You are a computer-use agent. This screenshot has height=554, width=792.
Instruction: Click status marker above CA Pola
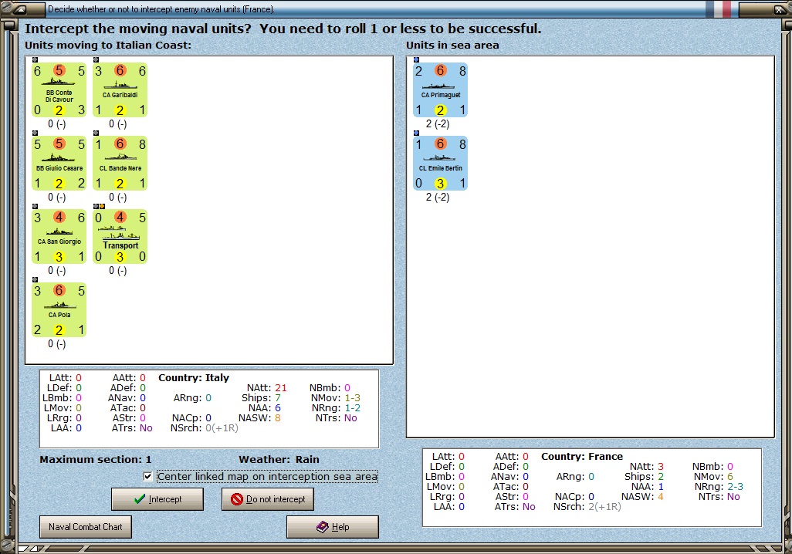point(35,279)
